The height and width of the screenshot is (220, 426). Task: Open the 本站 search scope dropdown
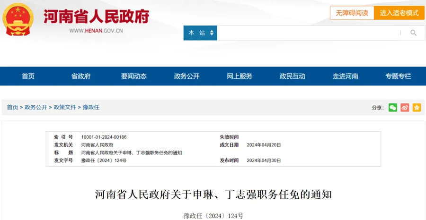click(x=200, y=33)
